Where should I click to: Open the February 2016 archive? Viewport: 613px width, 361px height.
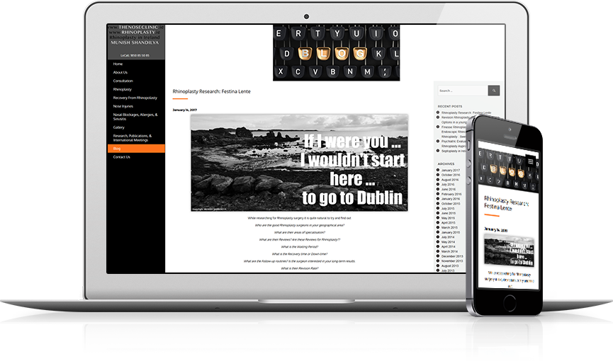point(451,194)
